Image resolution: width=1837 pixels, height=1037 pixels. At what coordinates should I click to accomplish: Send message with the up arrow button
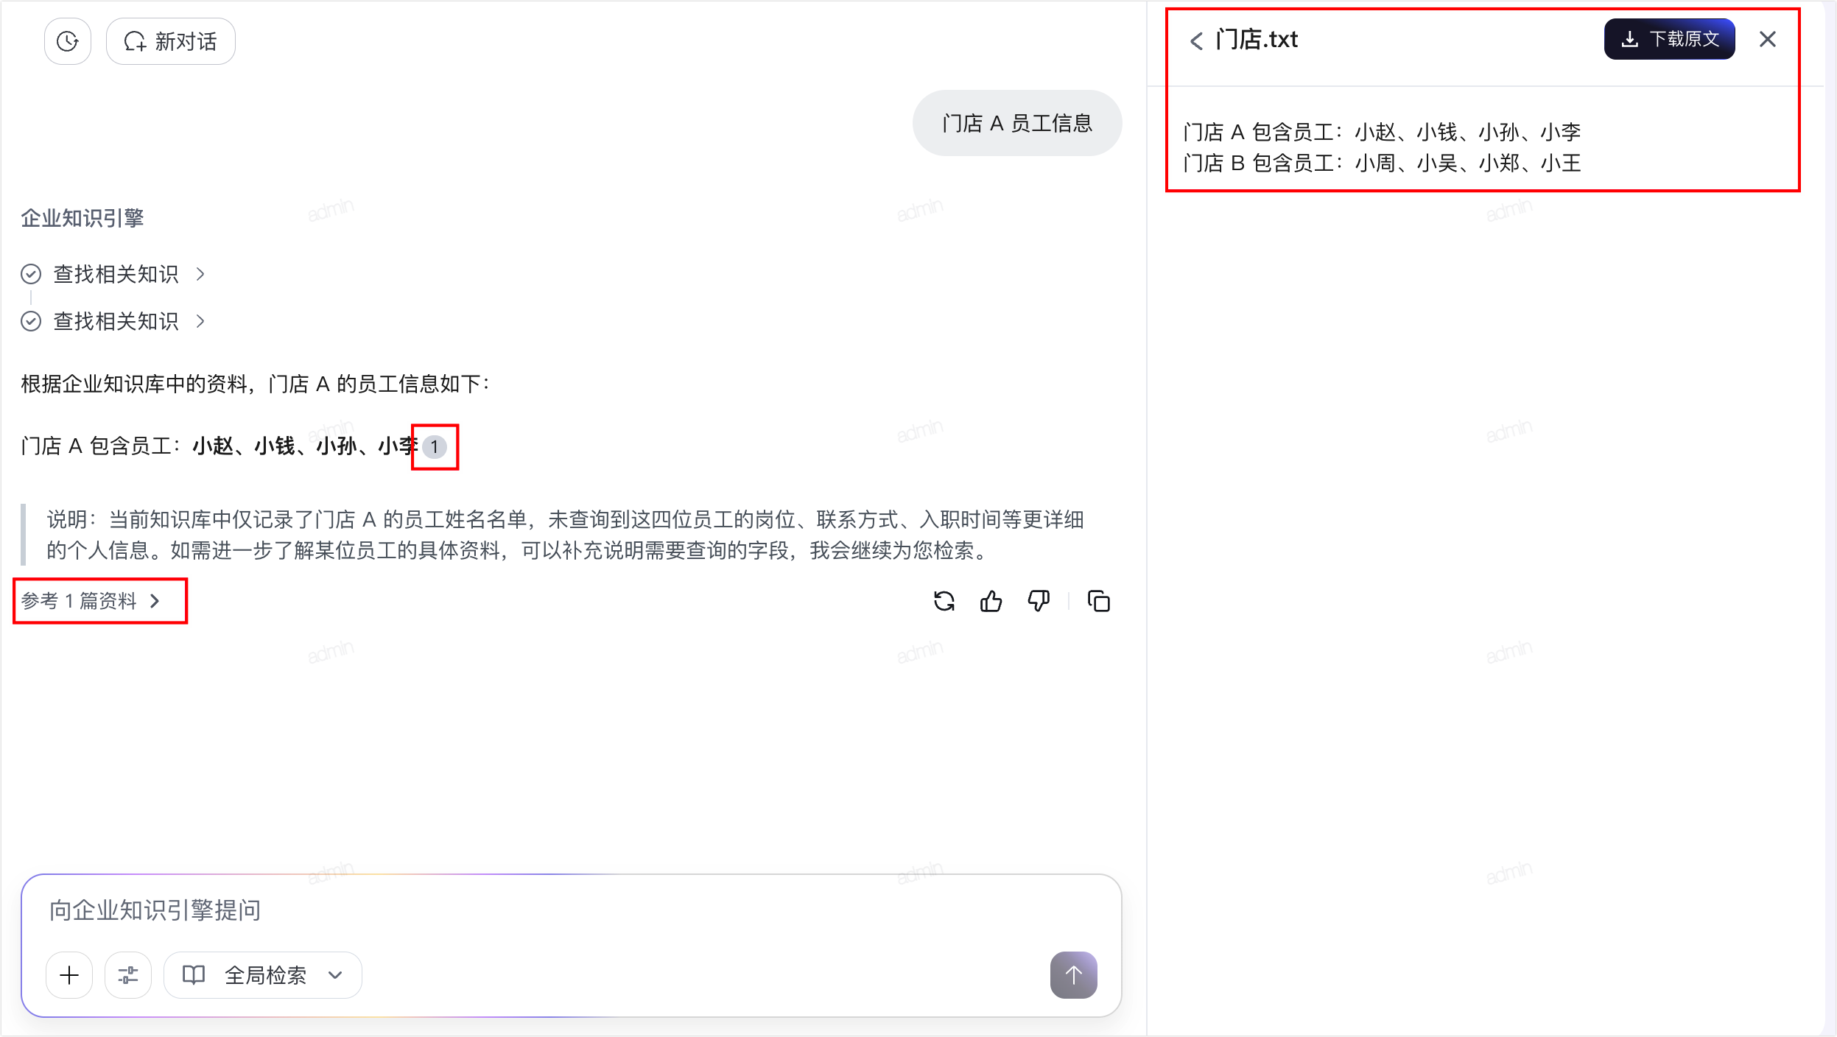1074,975
